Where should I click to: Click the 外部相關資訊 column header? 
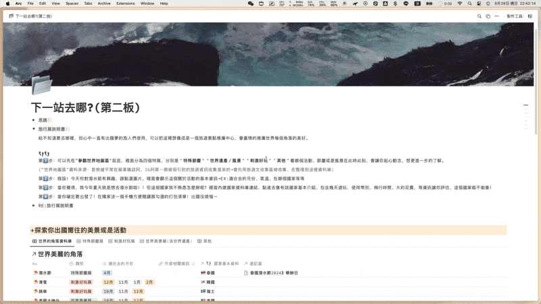pos(177,263)
